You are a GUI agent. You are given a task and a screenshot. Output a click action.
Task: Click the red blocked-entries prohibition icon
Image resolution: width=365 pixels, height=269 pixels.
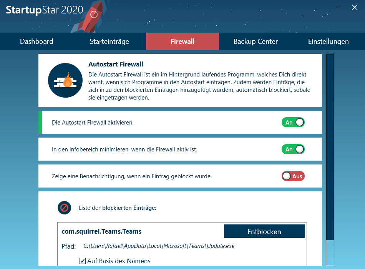(x=64, y=208)
